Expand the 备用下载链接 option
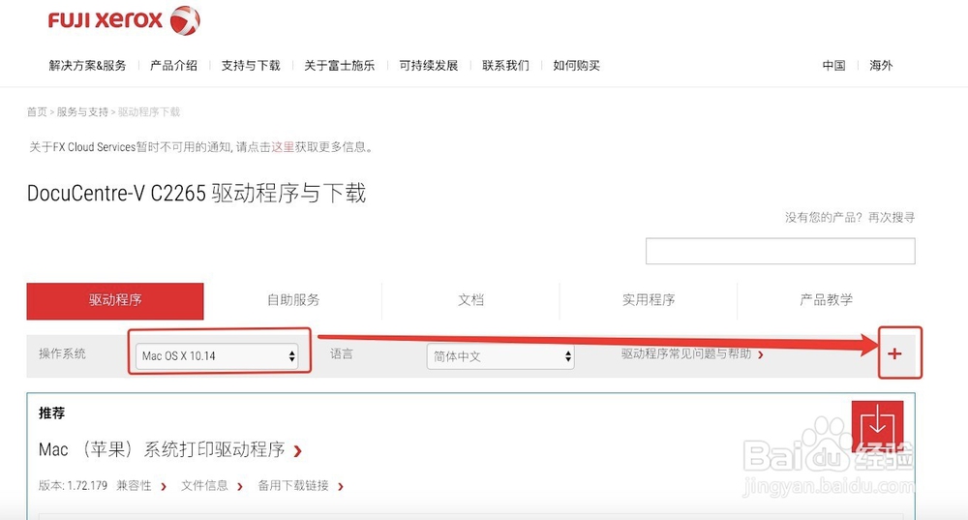The height and width of the screenshot is (520, 968). (301, 486)
